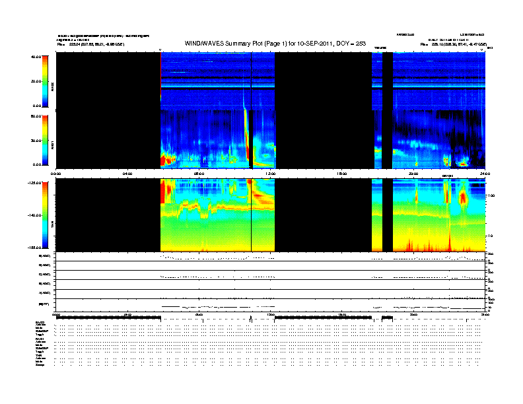Viewport: 523px width, 404px height.
Task: Click the RAD2 vertical axis label
Action: pos(52,87)
